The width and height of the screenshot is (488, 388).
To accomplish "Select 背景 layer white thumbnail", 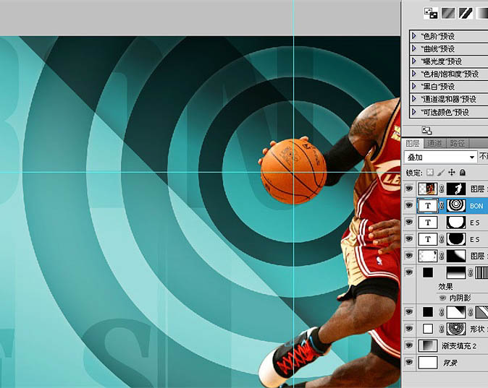I will 428,363.
